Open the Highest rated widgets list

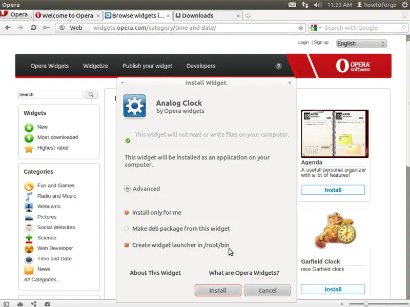pyautogui.click(x=53, y=148)
